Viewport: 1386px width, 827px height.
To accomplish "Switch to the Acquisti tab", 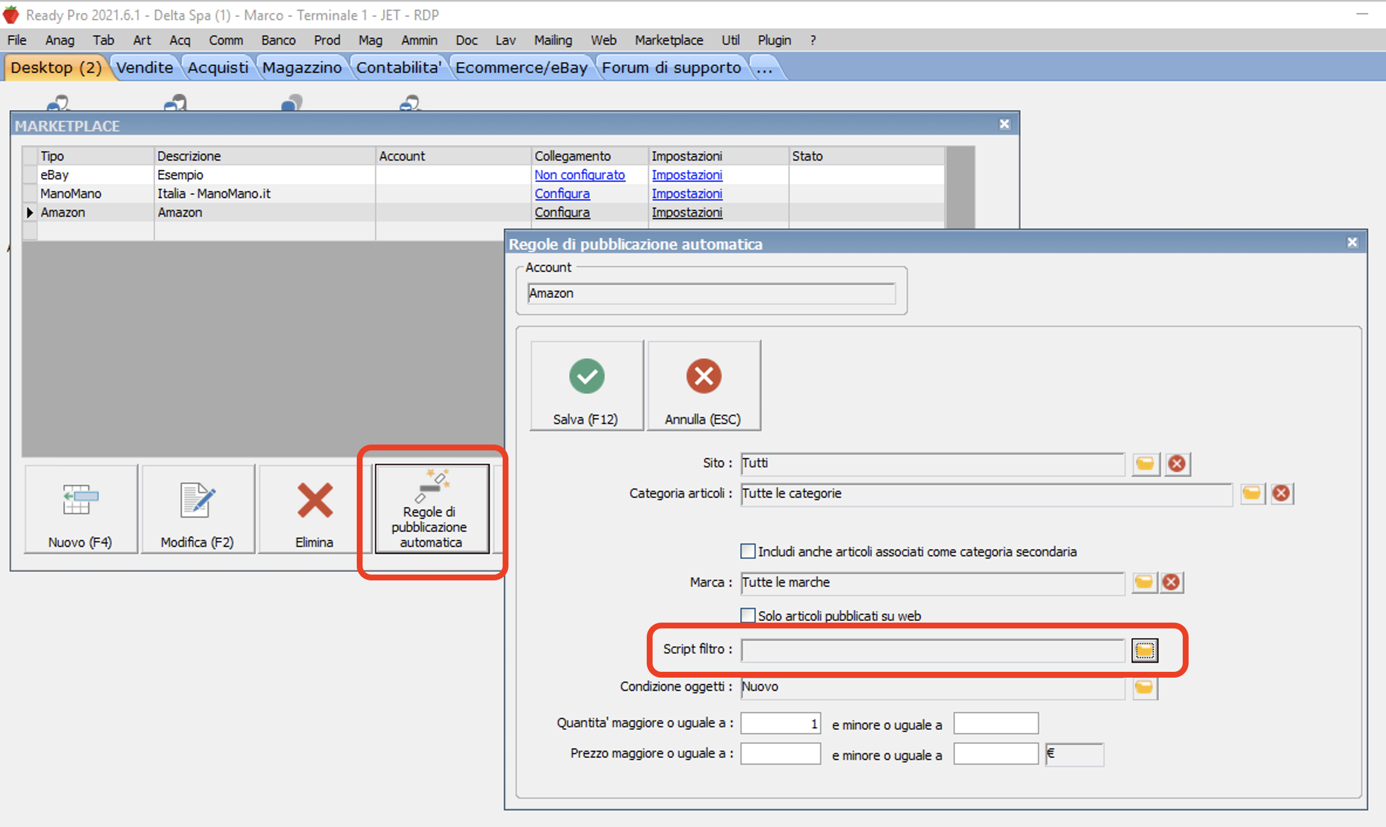I will click(218, 67).
